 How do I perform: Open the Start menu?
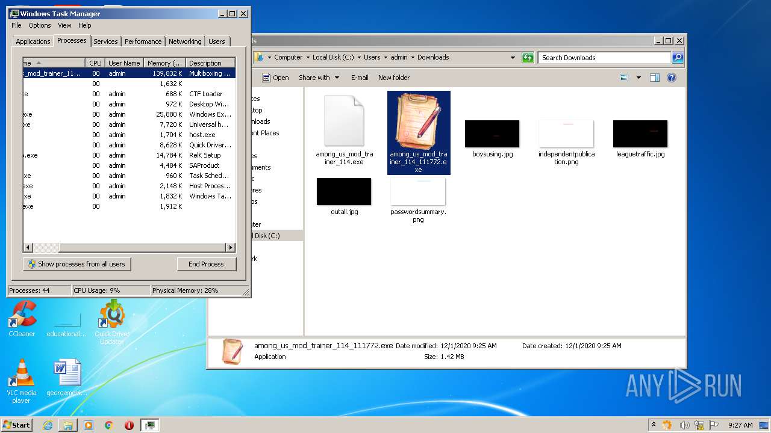tap(17, 425)
